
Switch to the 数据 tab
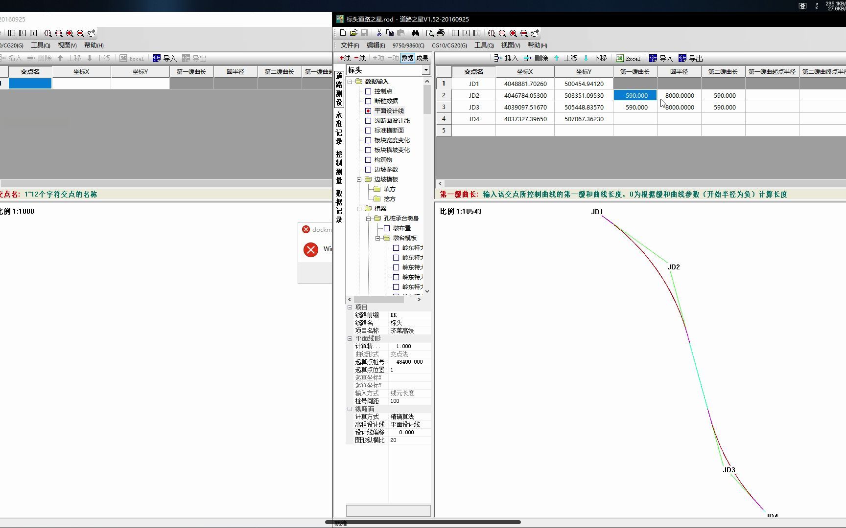(x=407, y=58)
